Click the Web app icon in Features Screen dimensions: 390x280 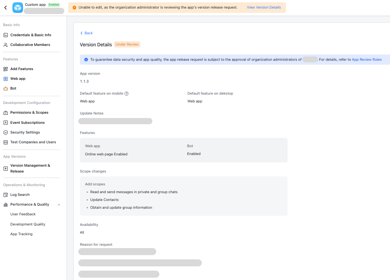[5, 78]
